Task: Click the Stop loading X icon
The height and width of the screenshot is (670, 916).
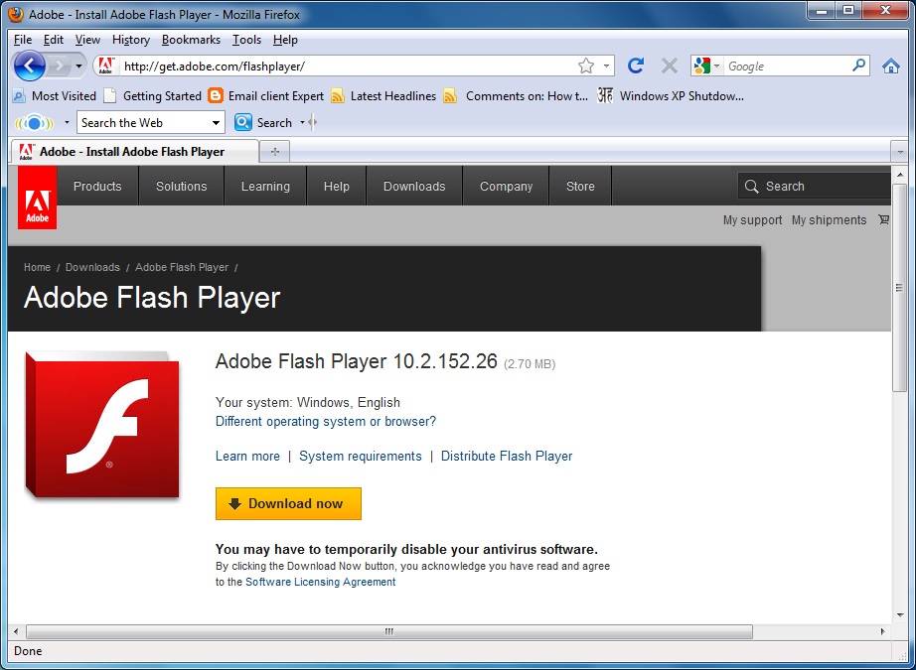Action: pyautogui.click(x=669, y=66)
